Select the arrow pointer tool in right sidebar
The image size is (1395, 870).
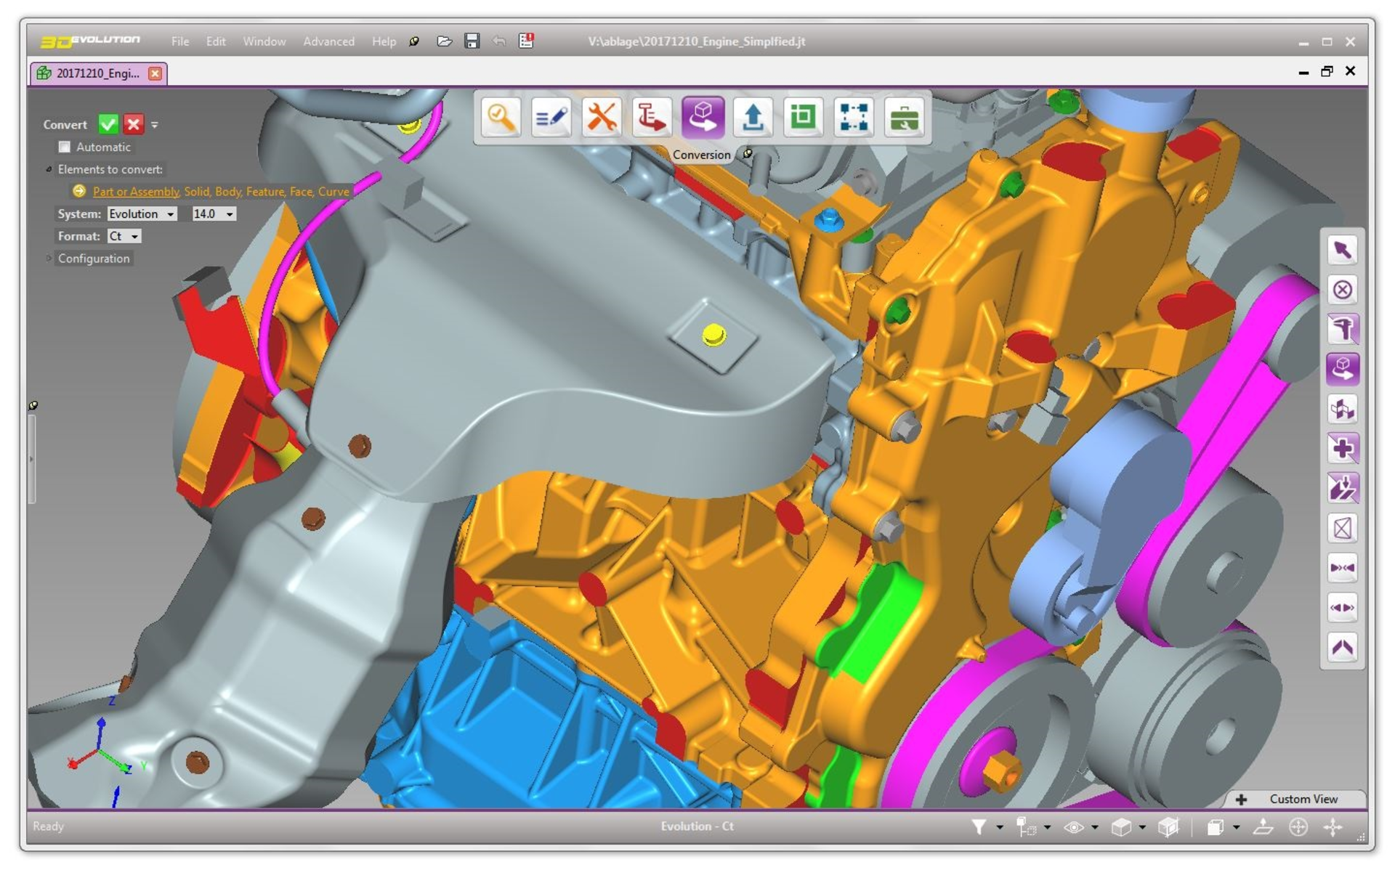pyautogui.click(x=1342, y=251)
